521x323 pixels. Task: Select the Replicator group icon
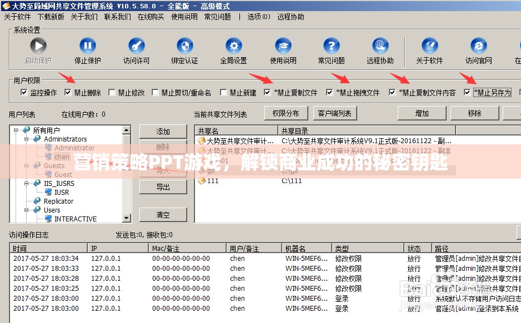pos(37,201)
